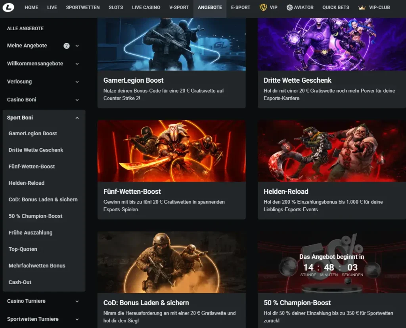The image size is (406, 328).
Task: Select GamerLegion Boost in sidebar
Action: (33, 133)
